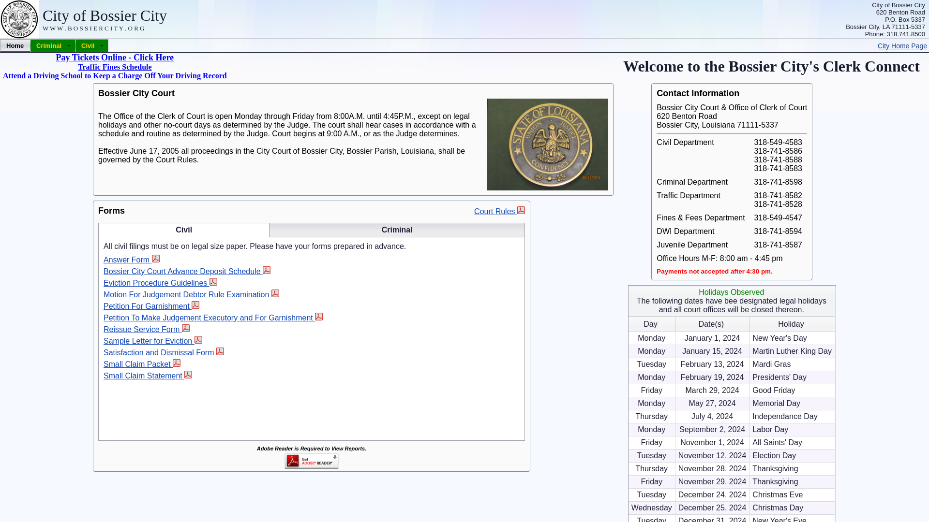
Task: Expand the Criminal menu dropdown arrow
Action: (x=69, y=46)
